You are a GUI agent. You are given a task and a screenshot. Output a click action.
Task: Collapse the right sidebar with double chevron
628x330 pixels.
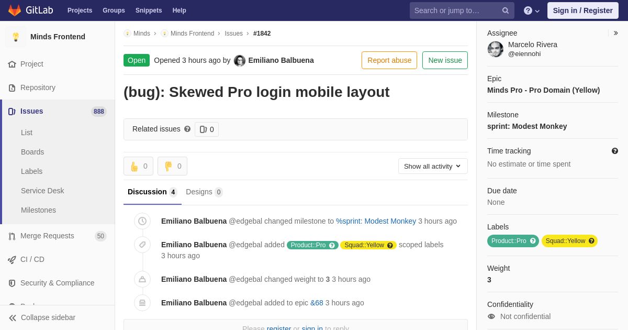[615, 33]
